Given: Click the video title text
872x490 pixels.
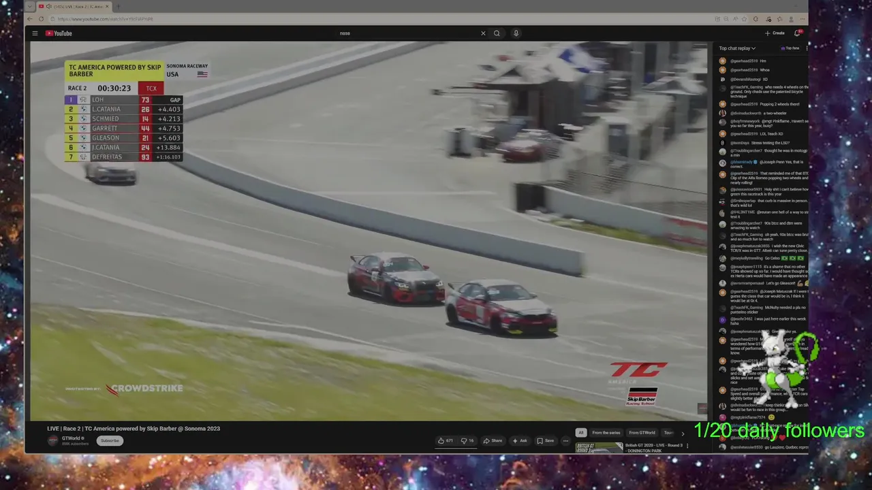Looking at the screenshot, I should [134, 429].
